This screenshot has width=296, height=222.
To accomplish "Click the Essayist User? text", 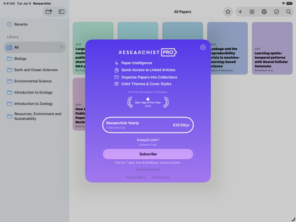I will point(148,140).
